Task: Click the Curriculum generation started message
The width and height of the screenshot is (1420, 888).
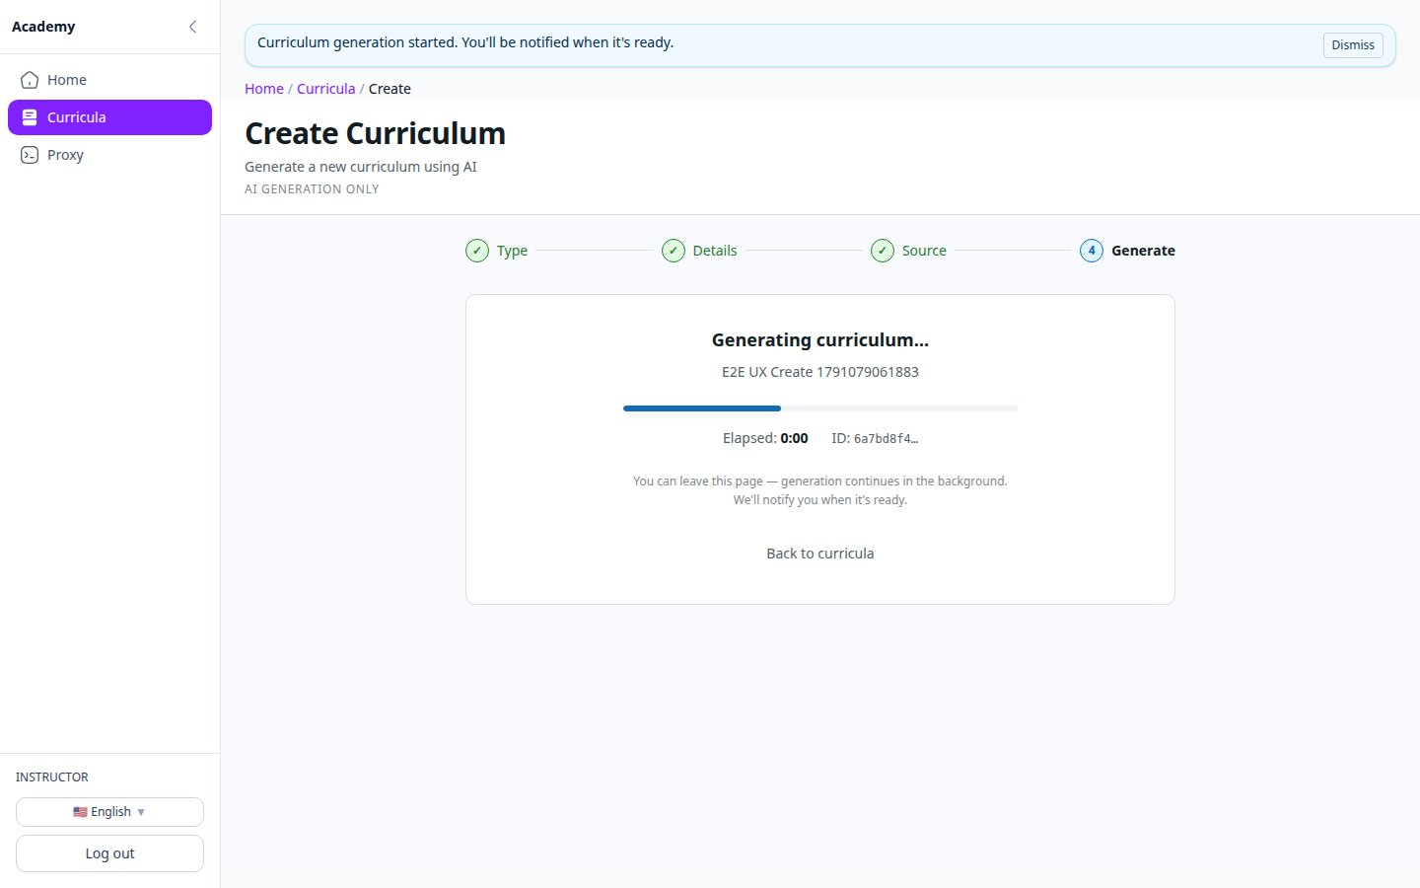Action: [x=465, y=42]
